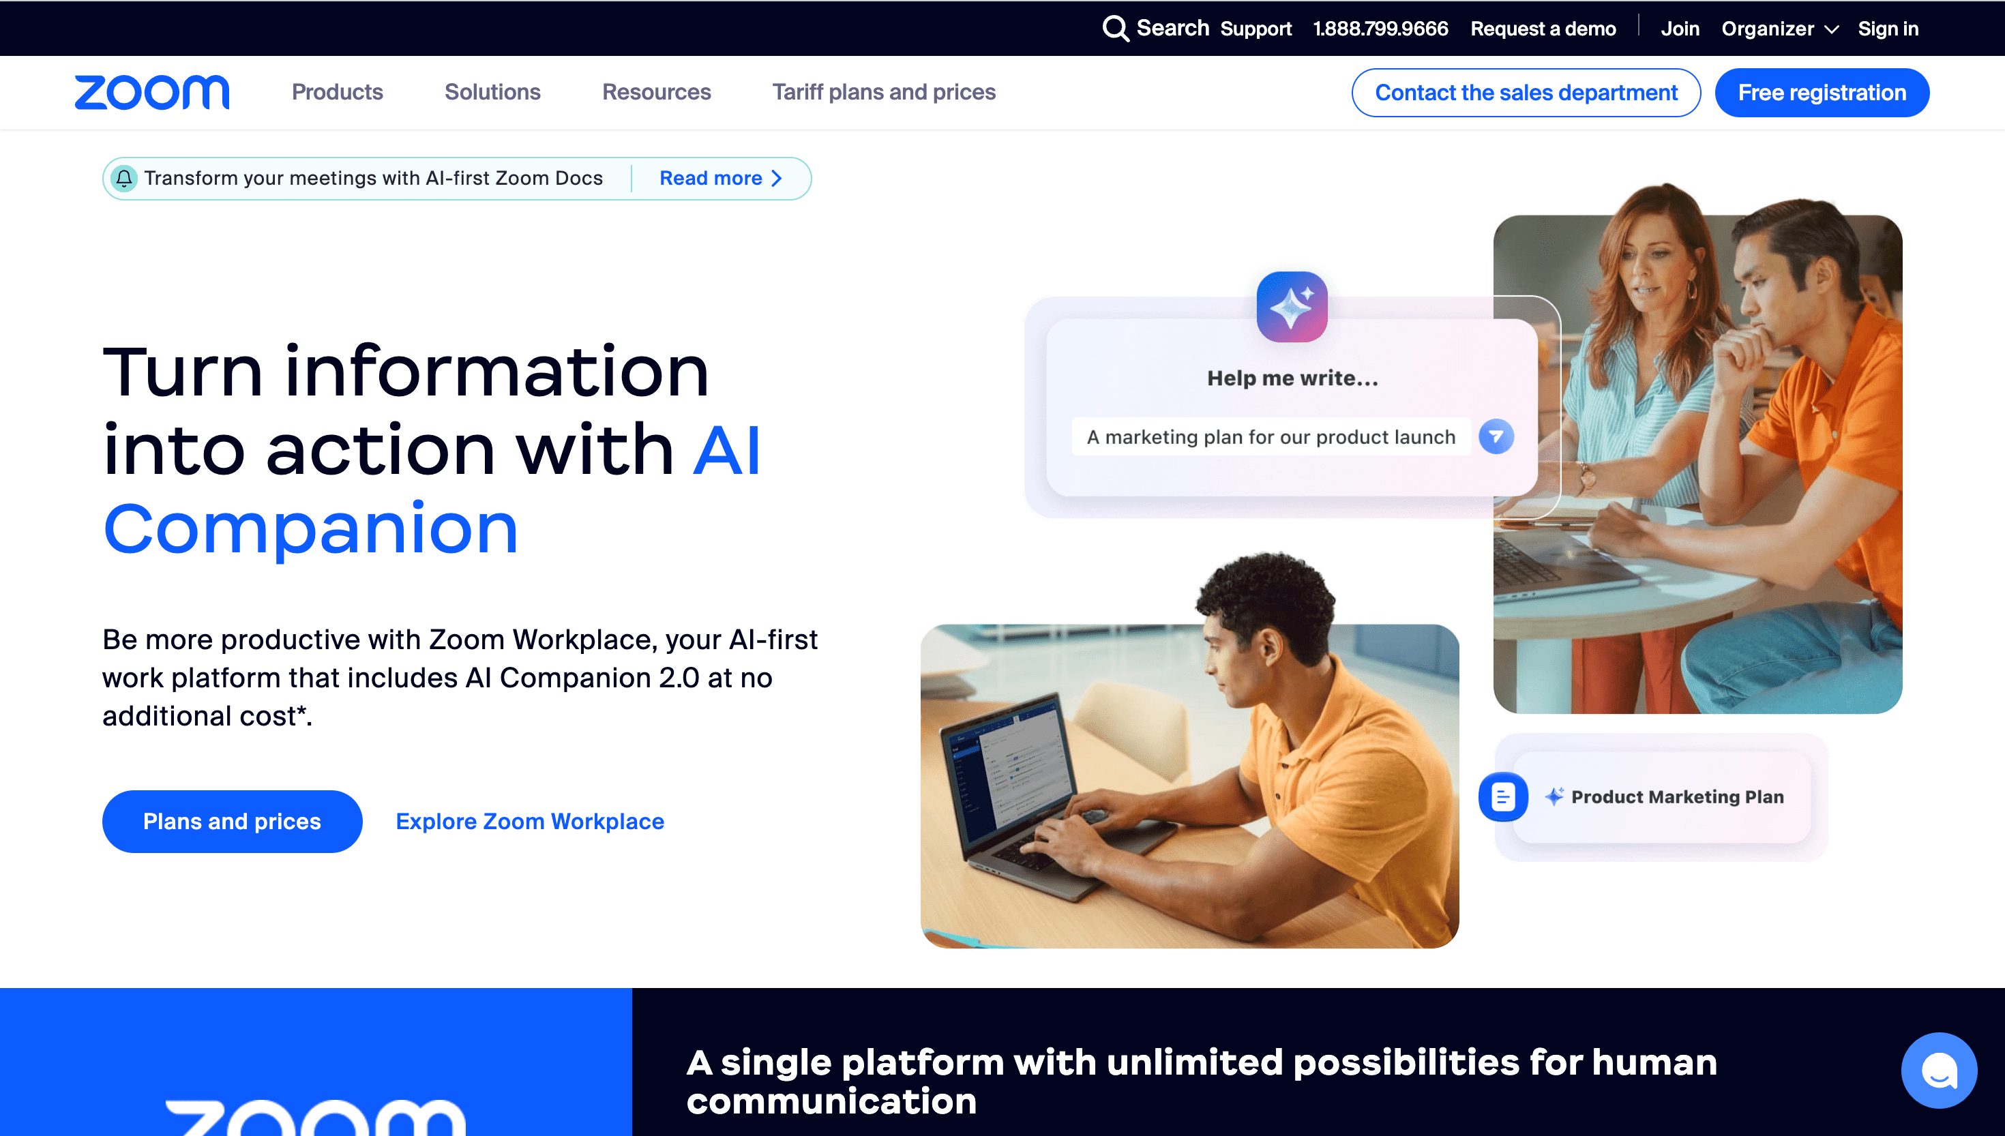2005x1136 pixels.
Task: Click the Free registration button
Action: coord(1822,92)
